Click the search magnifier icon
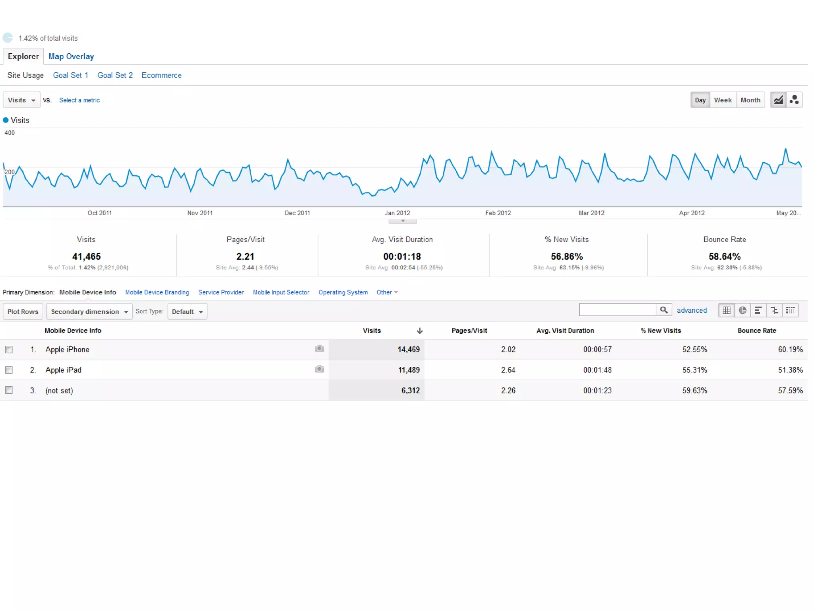 [x=664, y=310]
